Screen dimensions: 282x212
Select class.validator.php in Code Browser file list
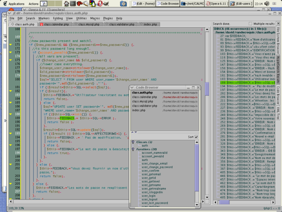click(x=145, y=106)
